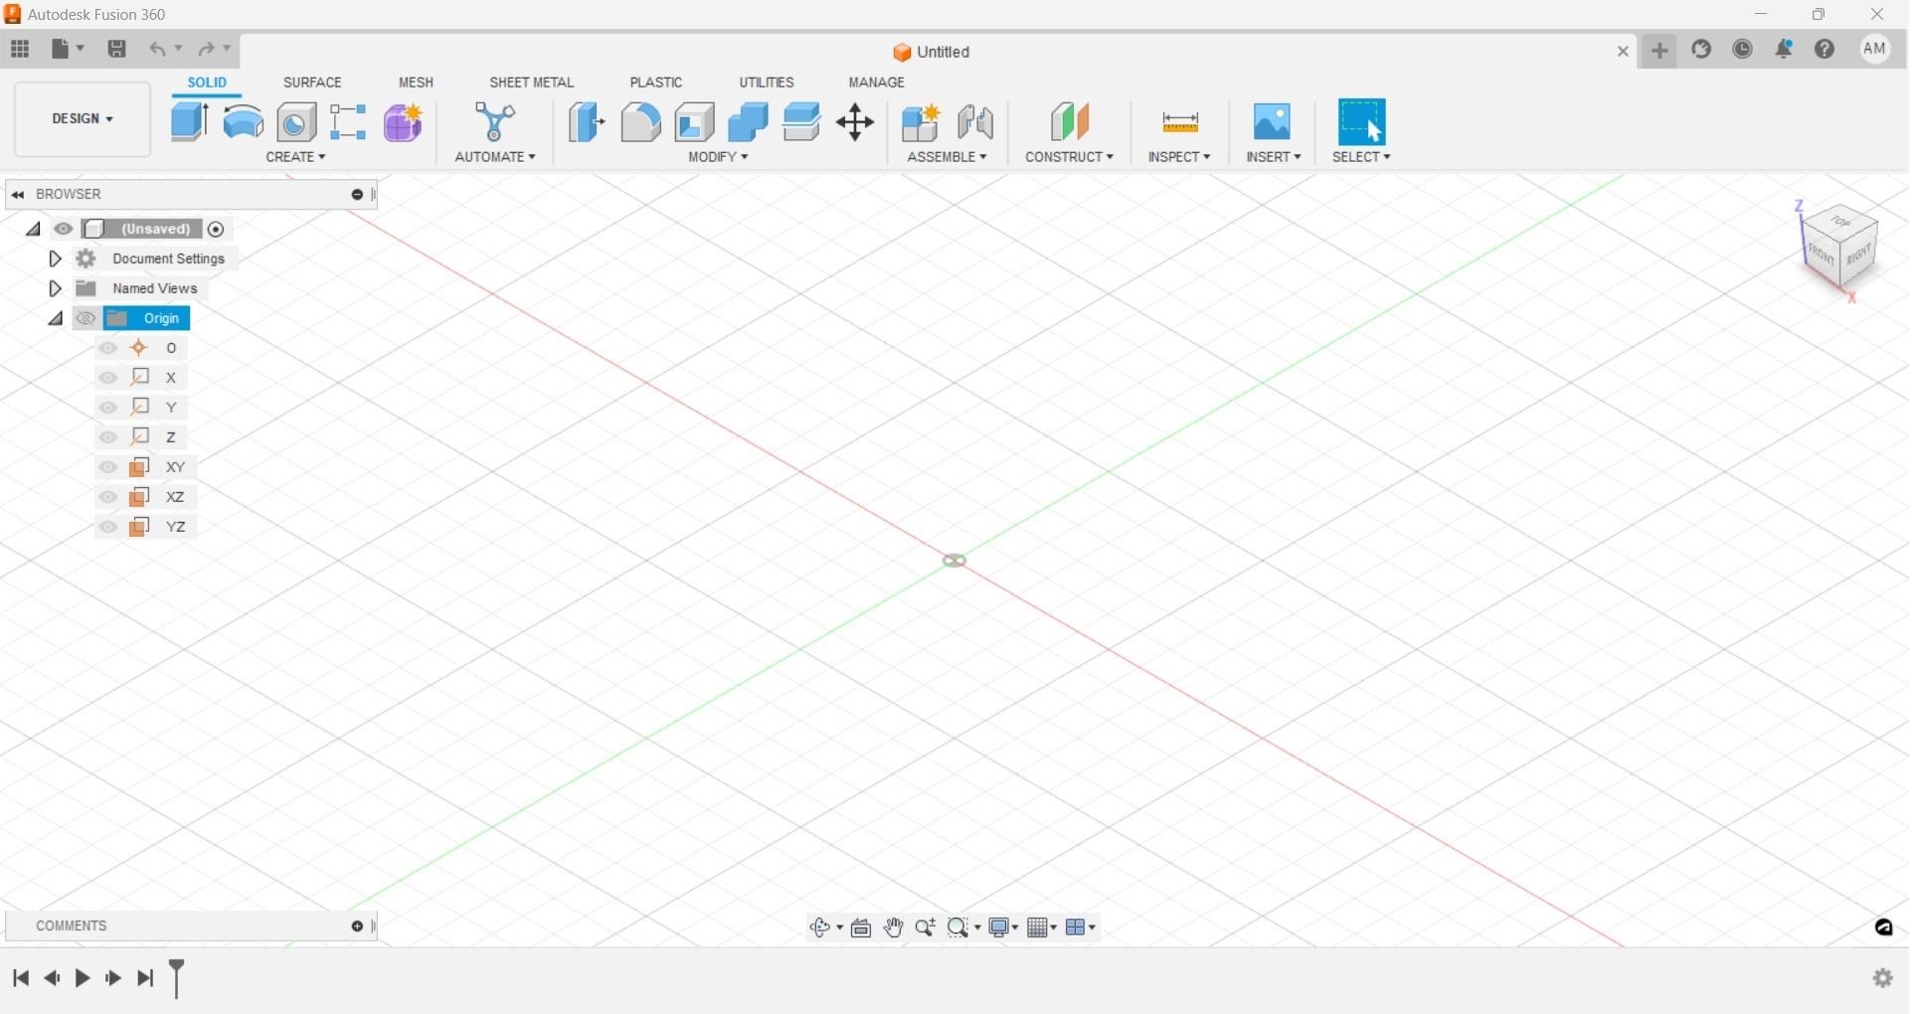
Task: Toggle visibility of the Unsaved root component
Action: pyautogui.click(x=64, y=230)
